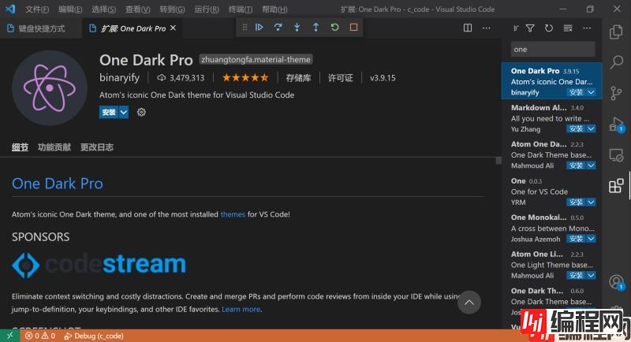Viewport: 631px width, 342px height.
Task: Switch to the 更改日志 changelog tab
Action: pyautogui.click(x=96, y=147)
